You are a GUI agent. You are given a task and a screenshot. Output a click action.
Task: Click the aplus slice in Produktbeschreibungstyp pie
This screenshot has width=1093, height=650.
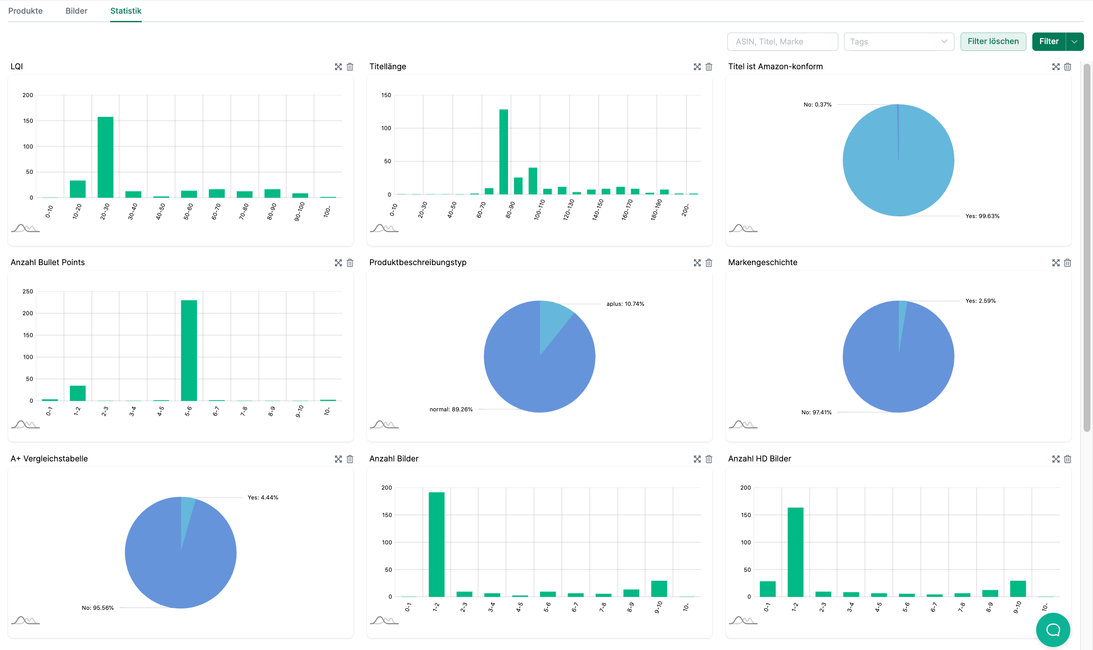[552, 322]
